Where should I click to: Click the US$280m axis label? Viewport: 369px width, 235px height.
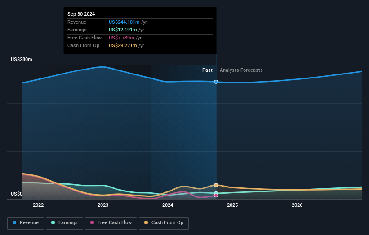pyautogui.click(x=22, y=59)
